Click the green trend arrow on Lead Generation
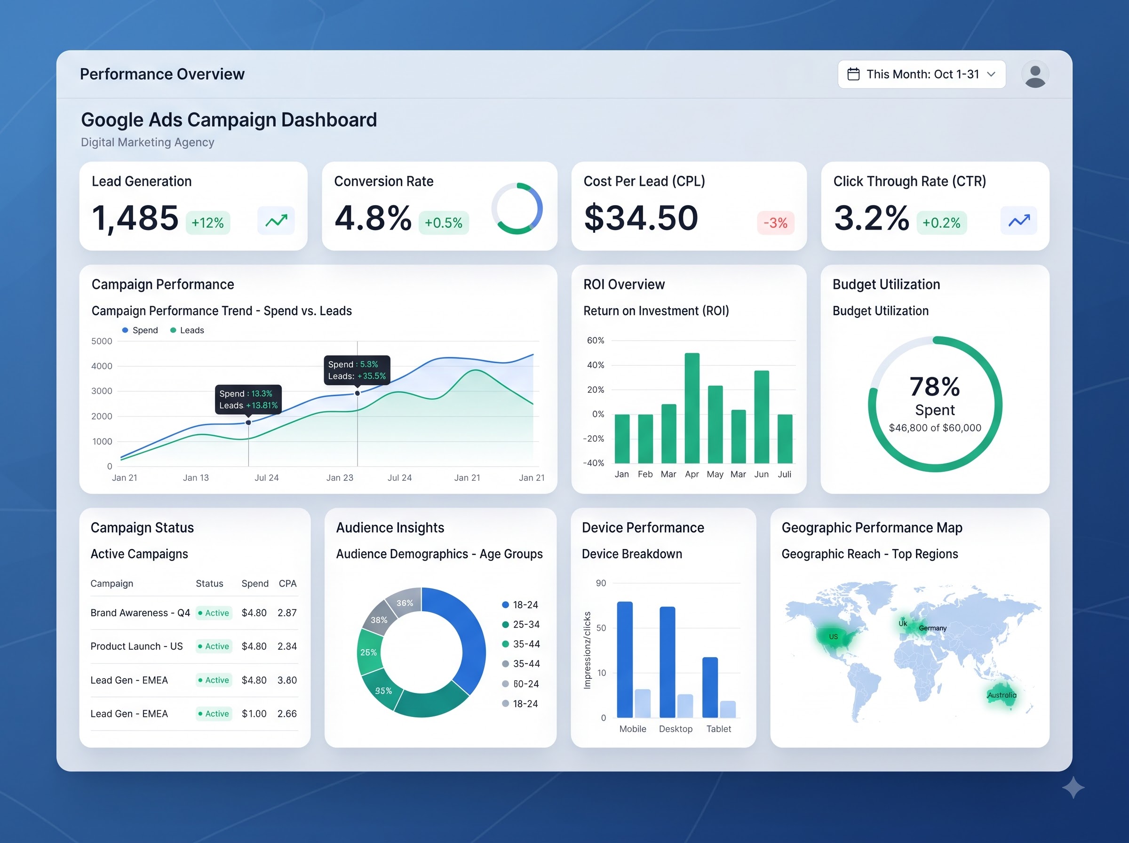 tap(276, 221)
